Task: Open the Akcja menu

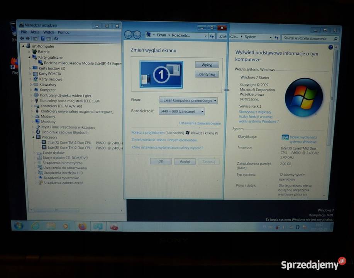Action: tap(35, 32)
